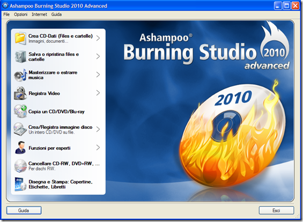
Task: Expand the Registra Video submenu arrow
Action: pyautogui.click(x=98, y=93)
